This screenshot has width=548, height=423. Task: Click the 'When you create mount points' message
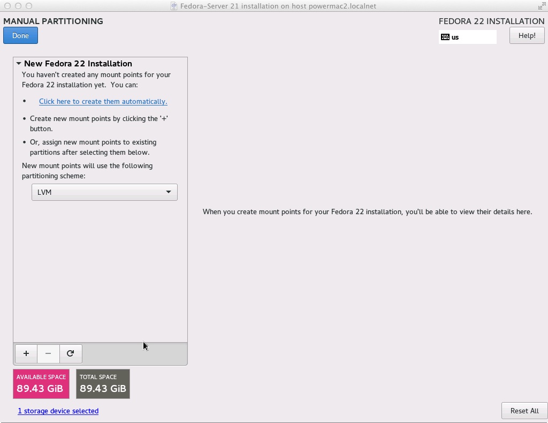click(x=367, y=212)
